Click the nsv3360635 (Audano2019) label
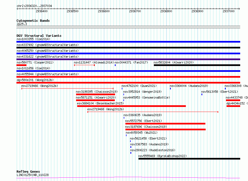The width and height of the screenshot is (248, 181). (143, 115)
